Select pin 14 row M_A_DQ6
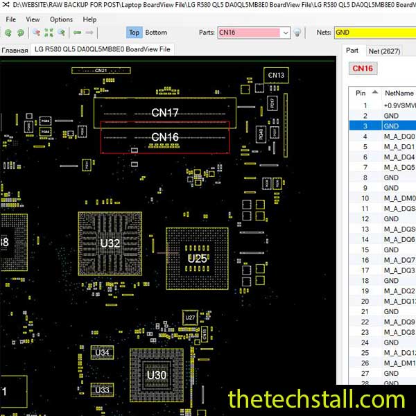The height and width of the screenshot is (416, 416). click(x=382, y=240)
